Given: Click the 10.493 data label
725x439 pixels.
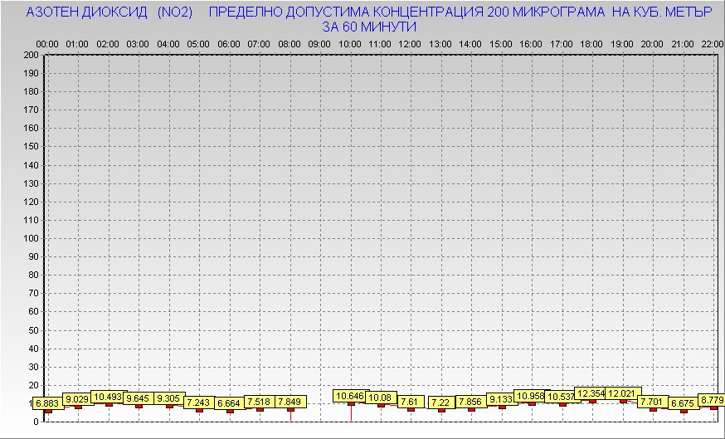Looking at the screenshot, I should coord(107,397).
